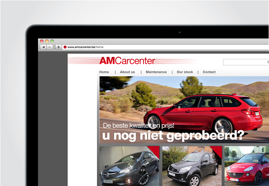Click the AMCarcenter logo
This screenshot has width=269, height=186.
pos(127,61)
